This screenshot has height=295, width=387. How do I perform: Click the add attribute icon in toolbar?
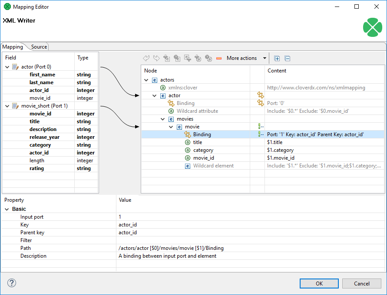click(198, 58)
